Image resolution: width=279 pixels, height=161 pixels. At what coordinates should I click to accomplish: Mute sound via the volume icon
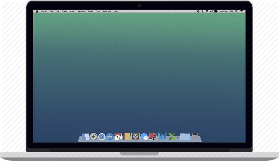[212, 11]
